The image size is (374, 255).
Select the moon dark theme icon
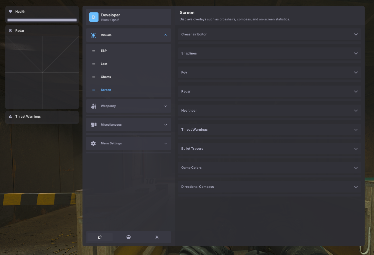pos(100,237)
